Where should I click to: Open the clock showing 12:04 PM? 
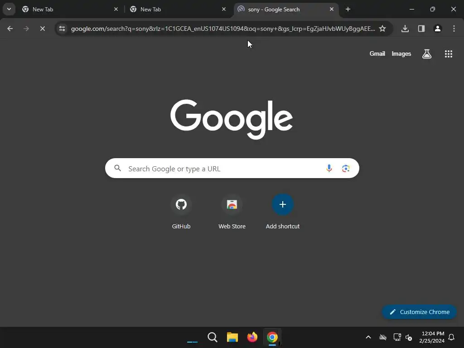click(432, 337)
